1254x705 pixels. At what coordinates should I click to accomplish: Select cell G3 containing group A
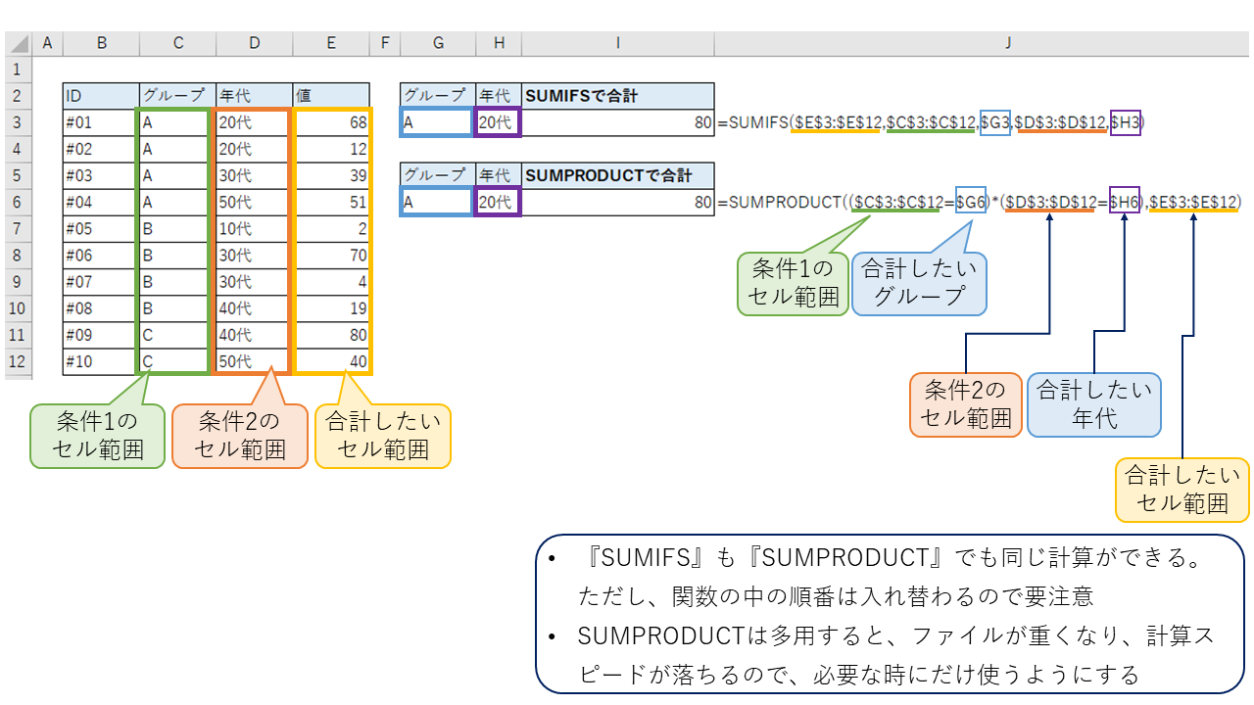[437, 122]
